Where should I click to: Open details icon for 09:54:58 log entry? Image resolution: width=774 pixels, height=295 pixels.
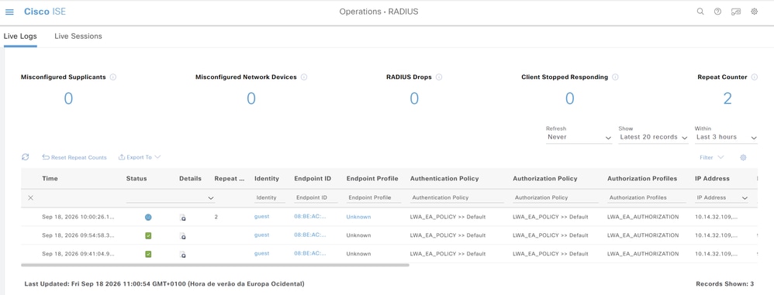tap(182, 236)
